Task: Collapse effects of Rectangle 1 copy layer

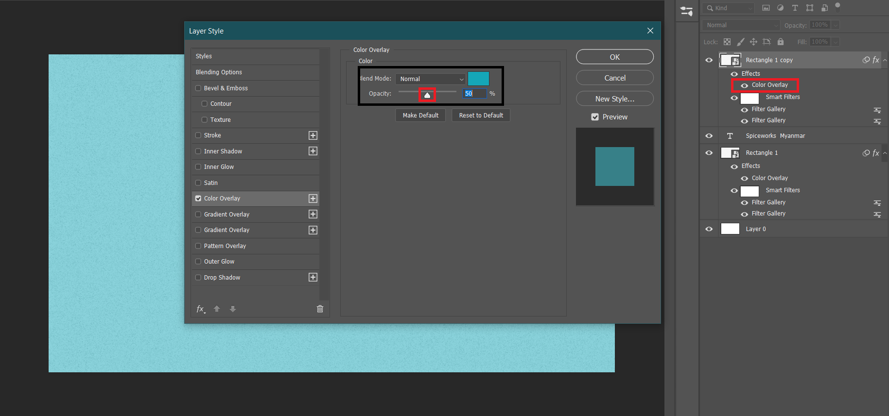Action: tap(885, 60)
